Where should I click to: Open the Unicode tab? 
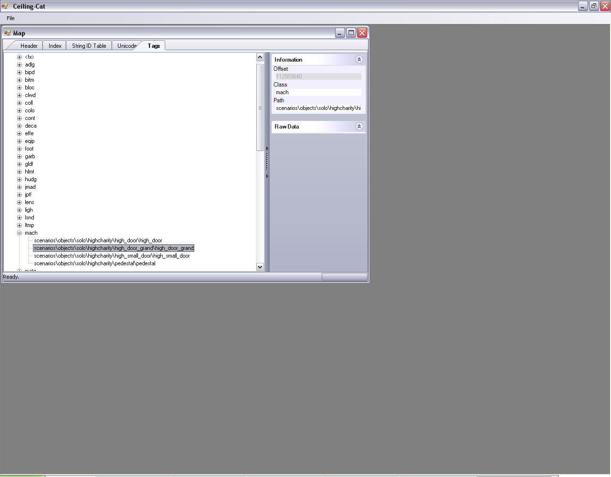pos(126,46)
